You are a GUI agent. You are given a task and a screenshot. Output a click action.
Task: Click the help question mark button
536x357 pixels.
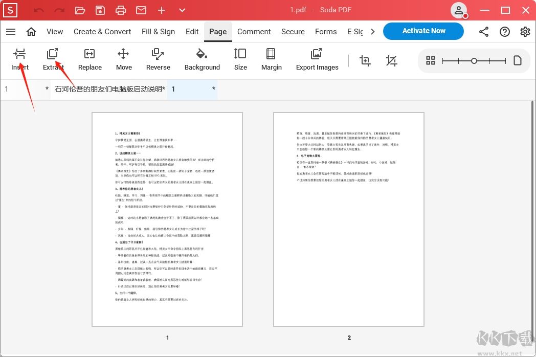tap(505, 31)
